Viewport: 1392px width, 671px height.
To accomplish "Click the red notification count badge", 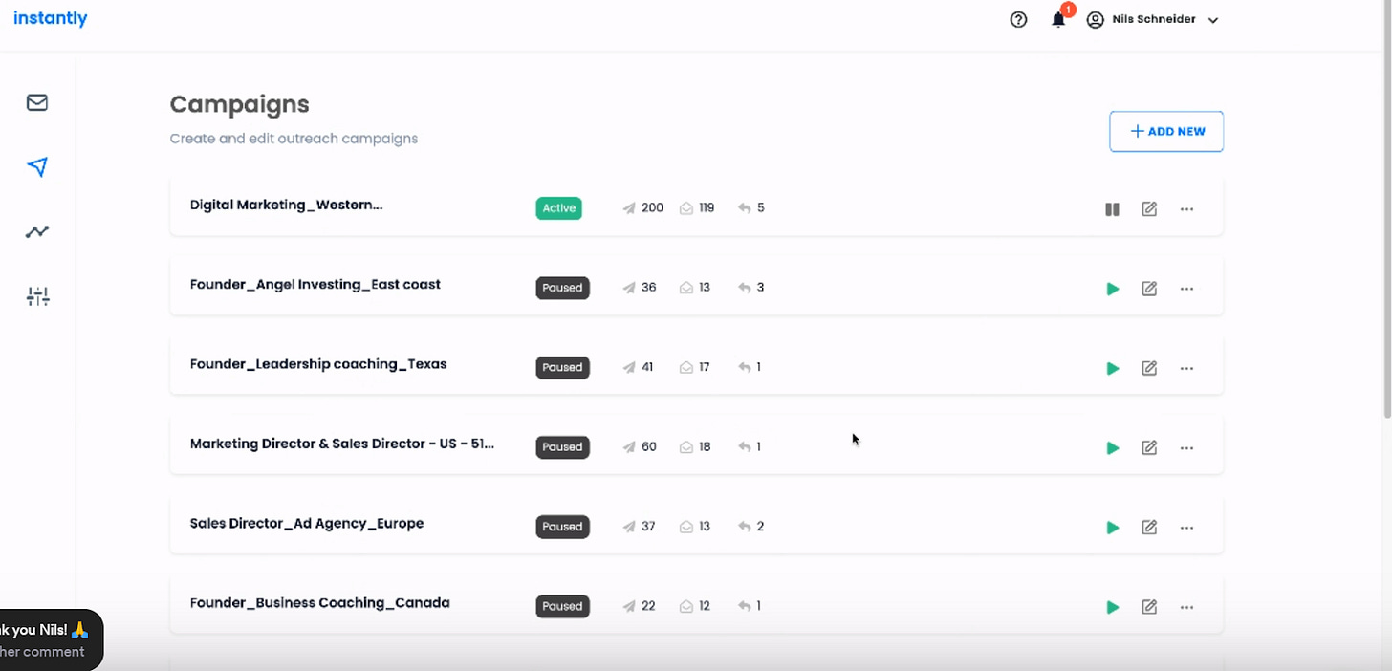I will click(1069, 10).
